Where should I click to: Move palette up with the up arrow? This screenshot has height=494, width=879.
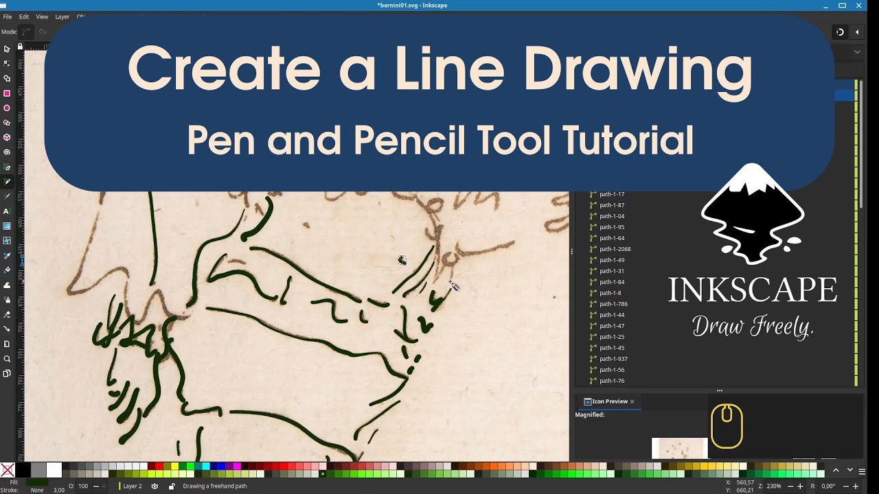point(836,470)
